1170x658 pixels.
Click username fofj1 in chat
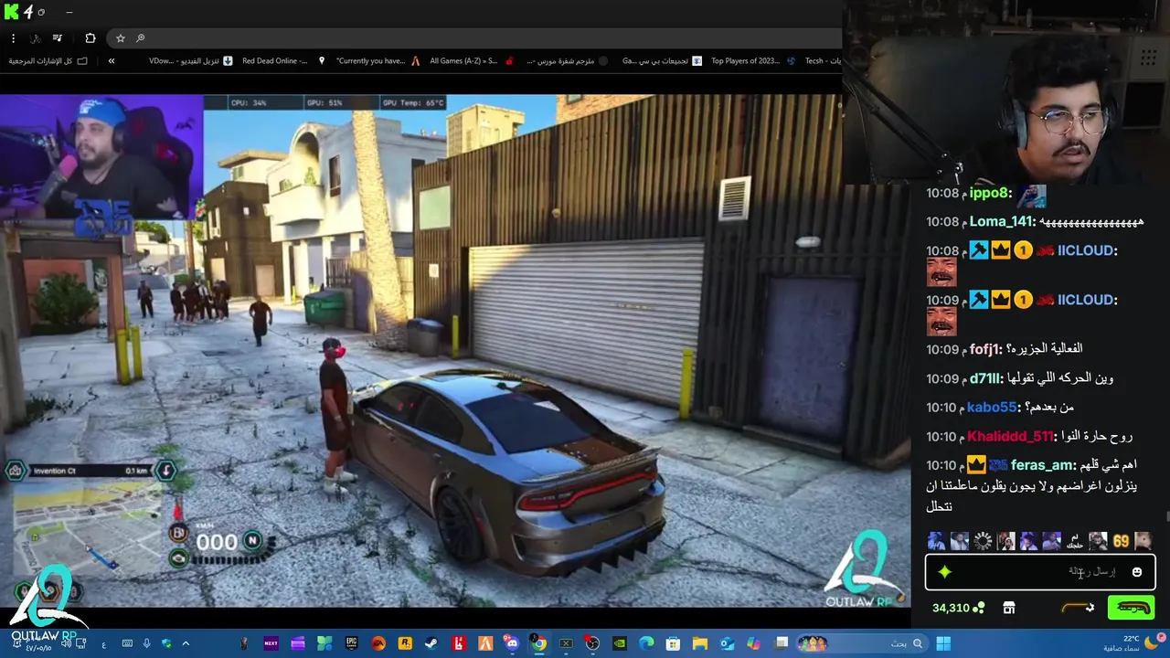pos(986,349)
